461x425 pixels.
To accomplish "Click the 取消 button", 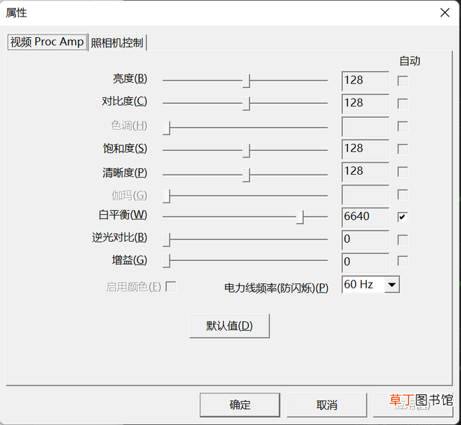I will (x=327, y=405).
